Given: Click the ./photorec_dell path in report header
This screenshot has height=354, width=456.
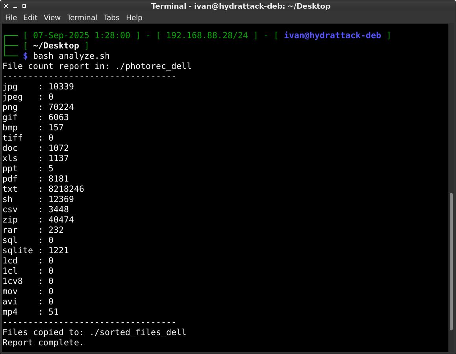Looking at the screenshot, I should [x=153, y=66].
